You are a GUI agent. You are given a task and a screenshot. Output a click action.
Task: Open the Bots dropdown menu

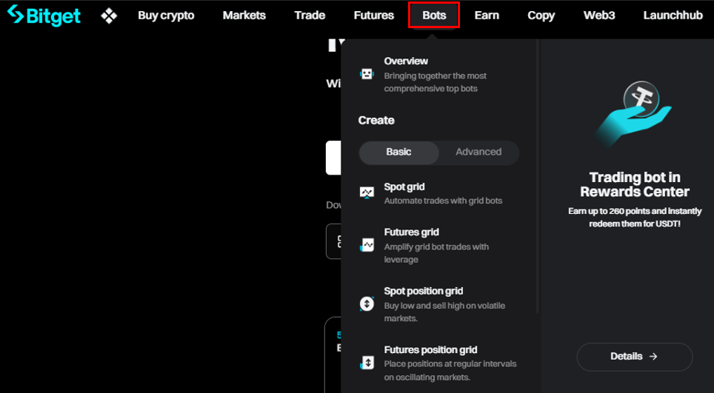pos(434,15)
